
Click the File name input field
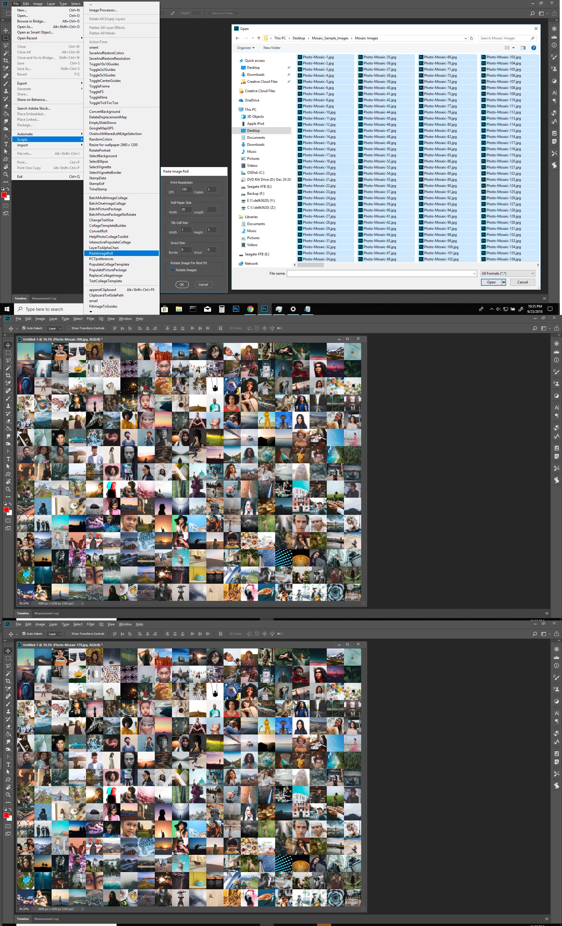click(380, 273)
